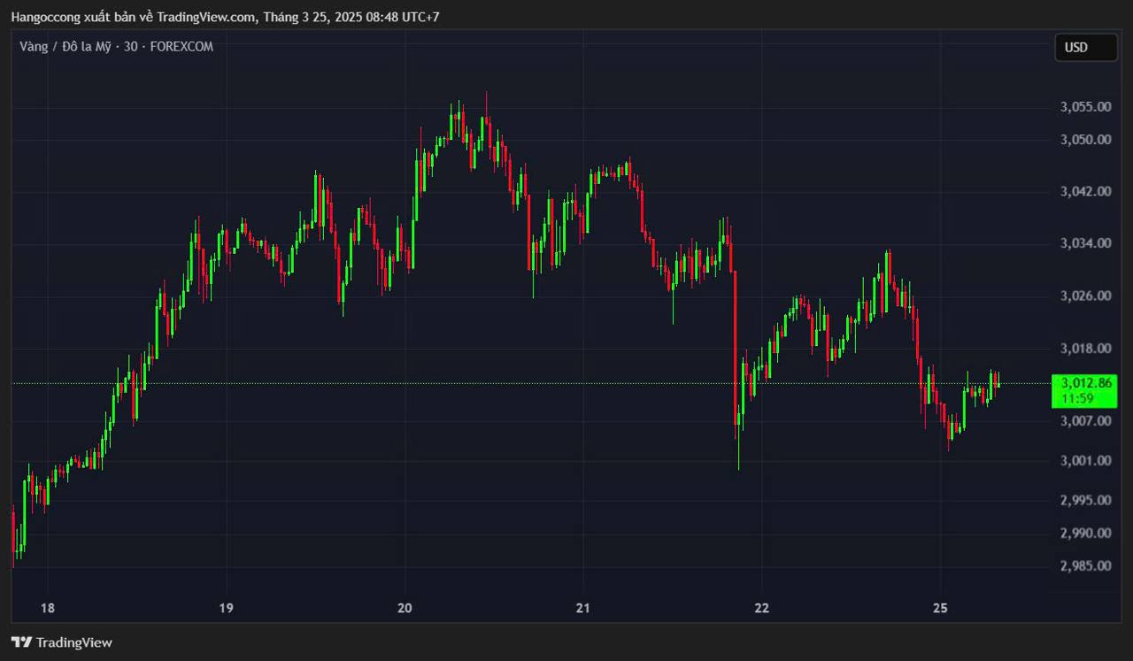The height and width of the screenshot is (661, 1133).
Task: Click the 2,995.00 price axis label
Action: [1085, 500]
